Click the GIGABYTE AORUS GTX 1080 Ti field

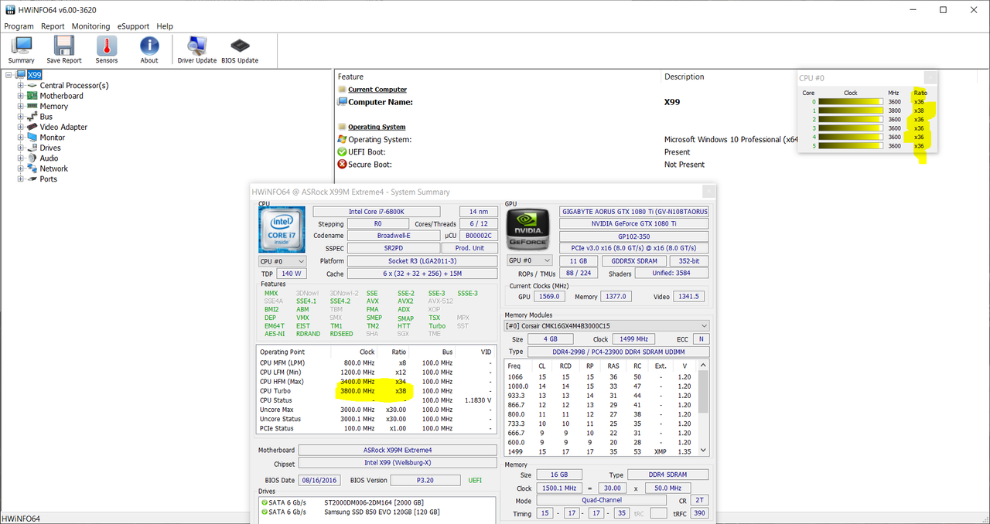[634, 212]
